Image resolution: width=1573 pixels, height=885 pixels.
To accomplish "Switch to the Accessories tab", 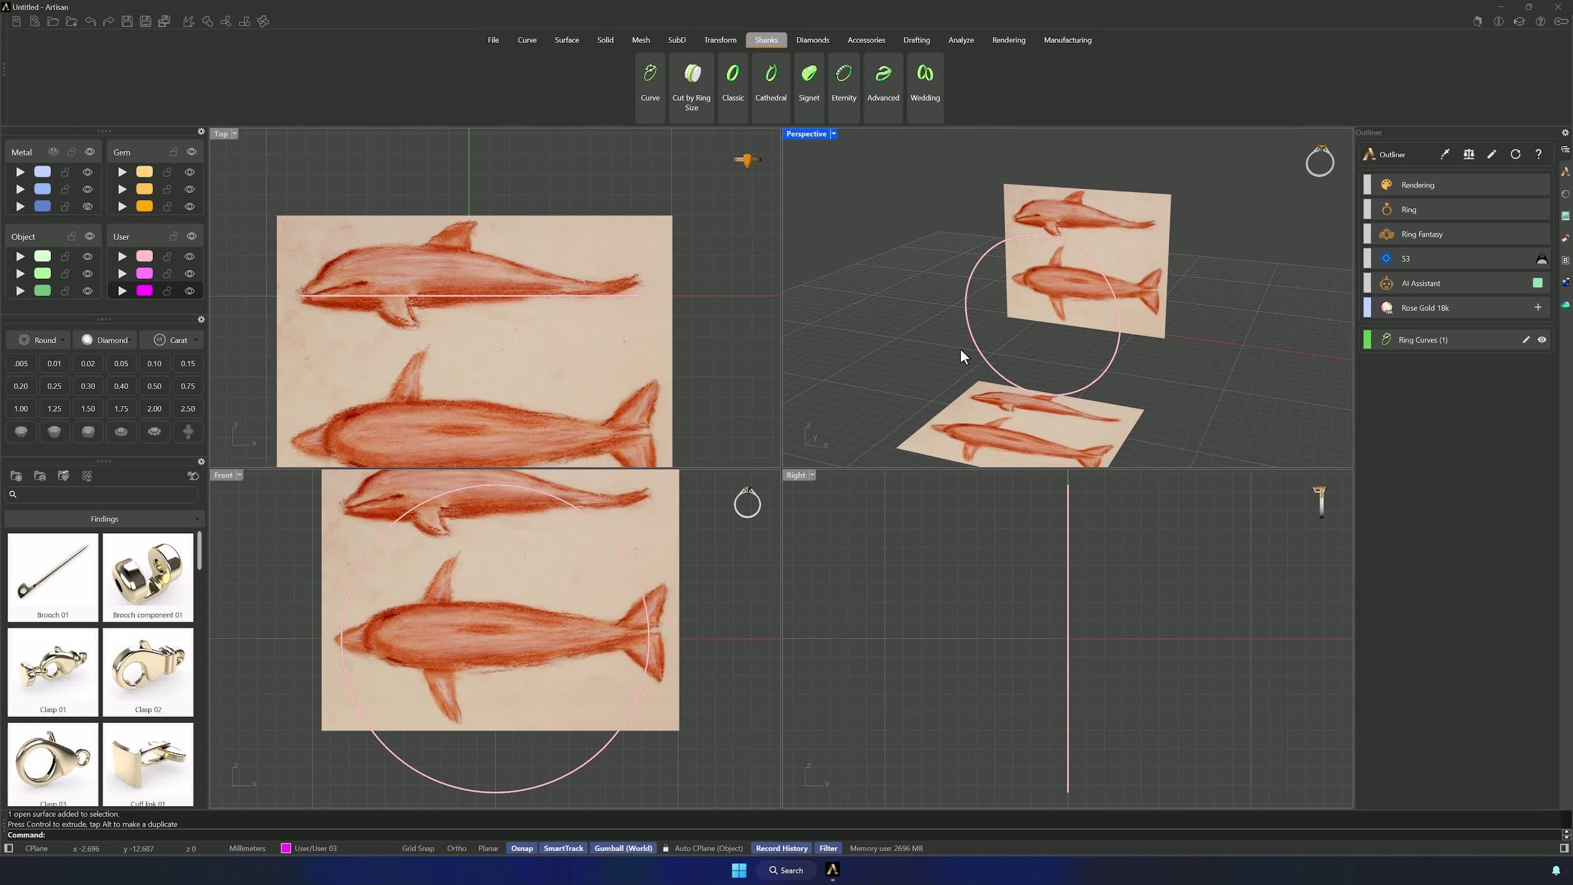I will pyautogui.click(x=866, y=40).
